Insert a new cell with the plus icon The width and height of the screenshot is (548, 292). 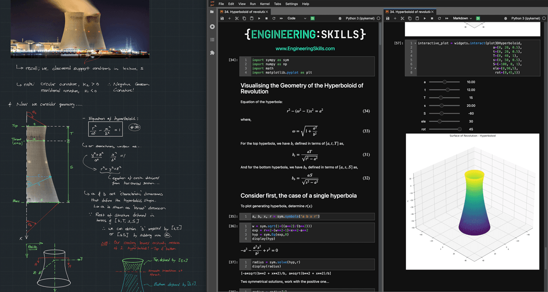pos(230,18)
